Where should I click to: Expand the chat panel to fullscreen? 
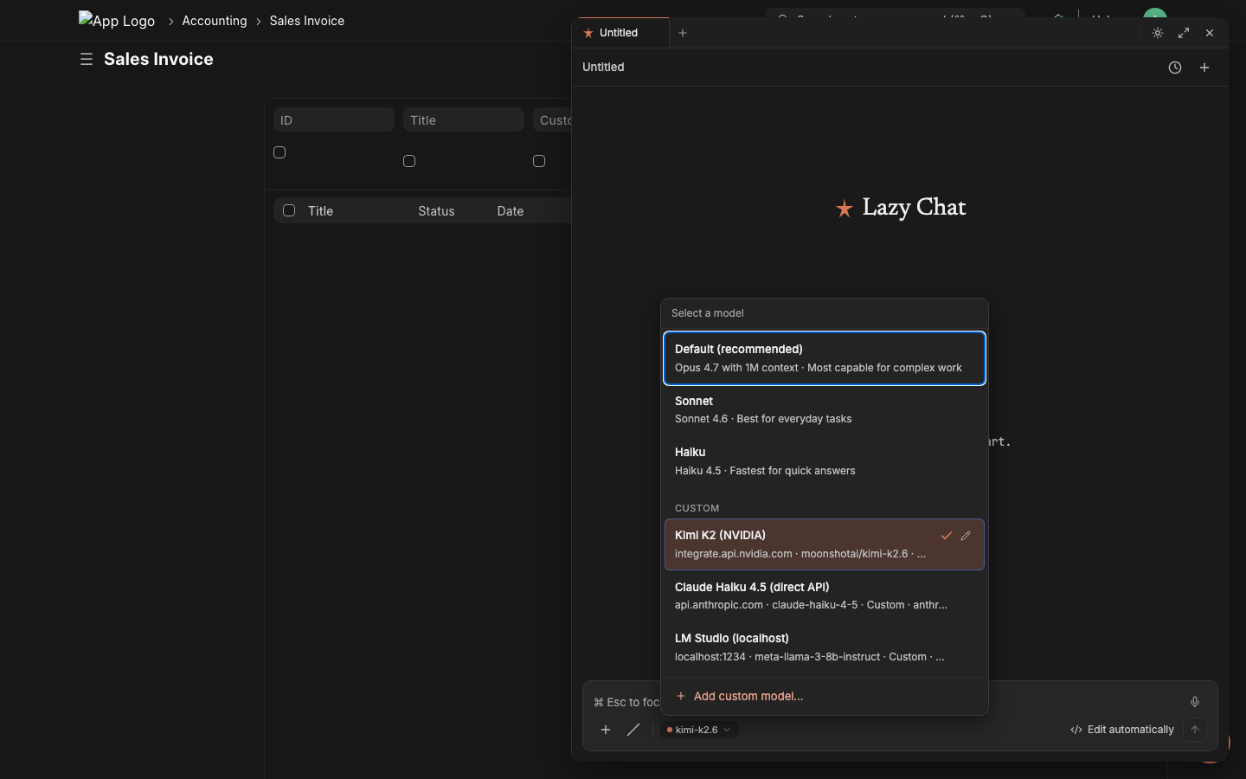click(x=1184, y=33)
